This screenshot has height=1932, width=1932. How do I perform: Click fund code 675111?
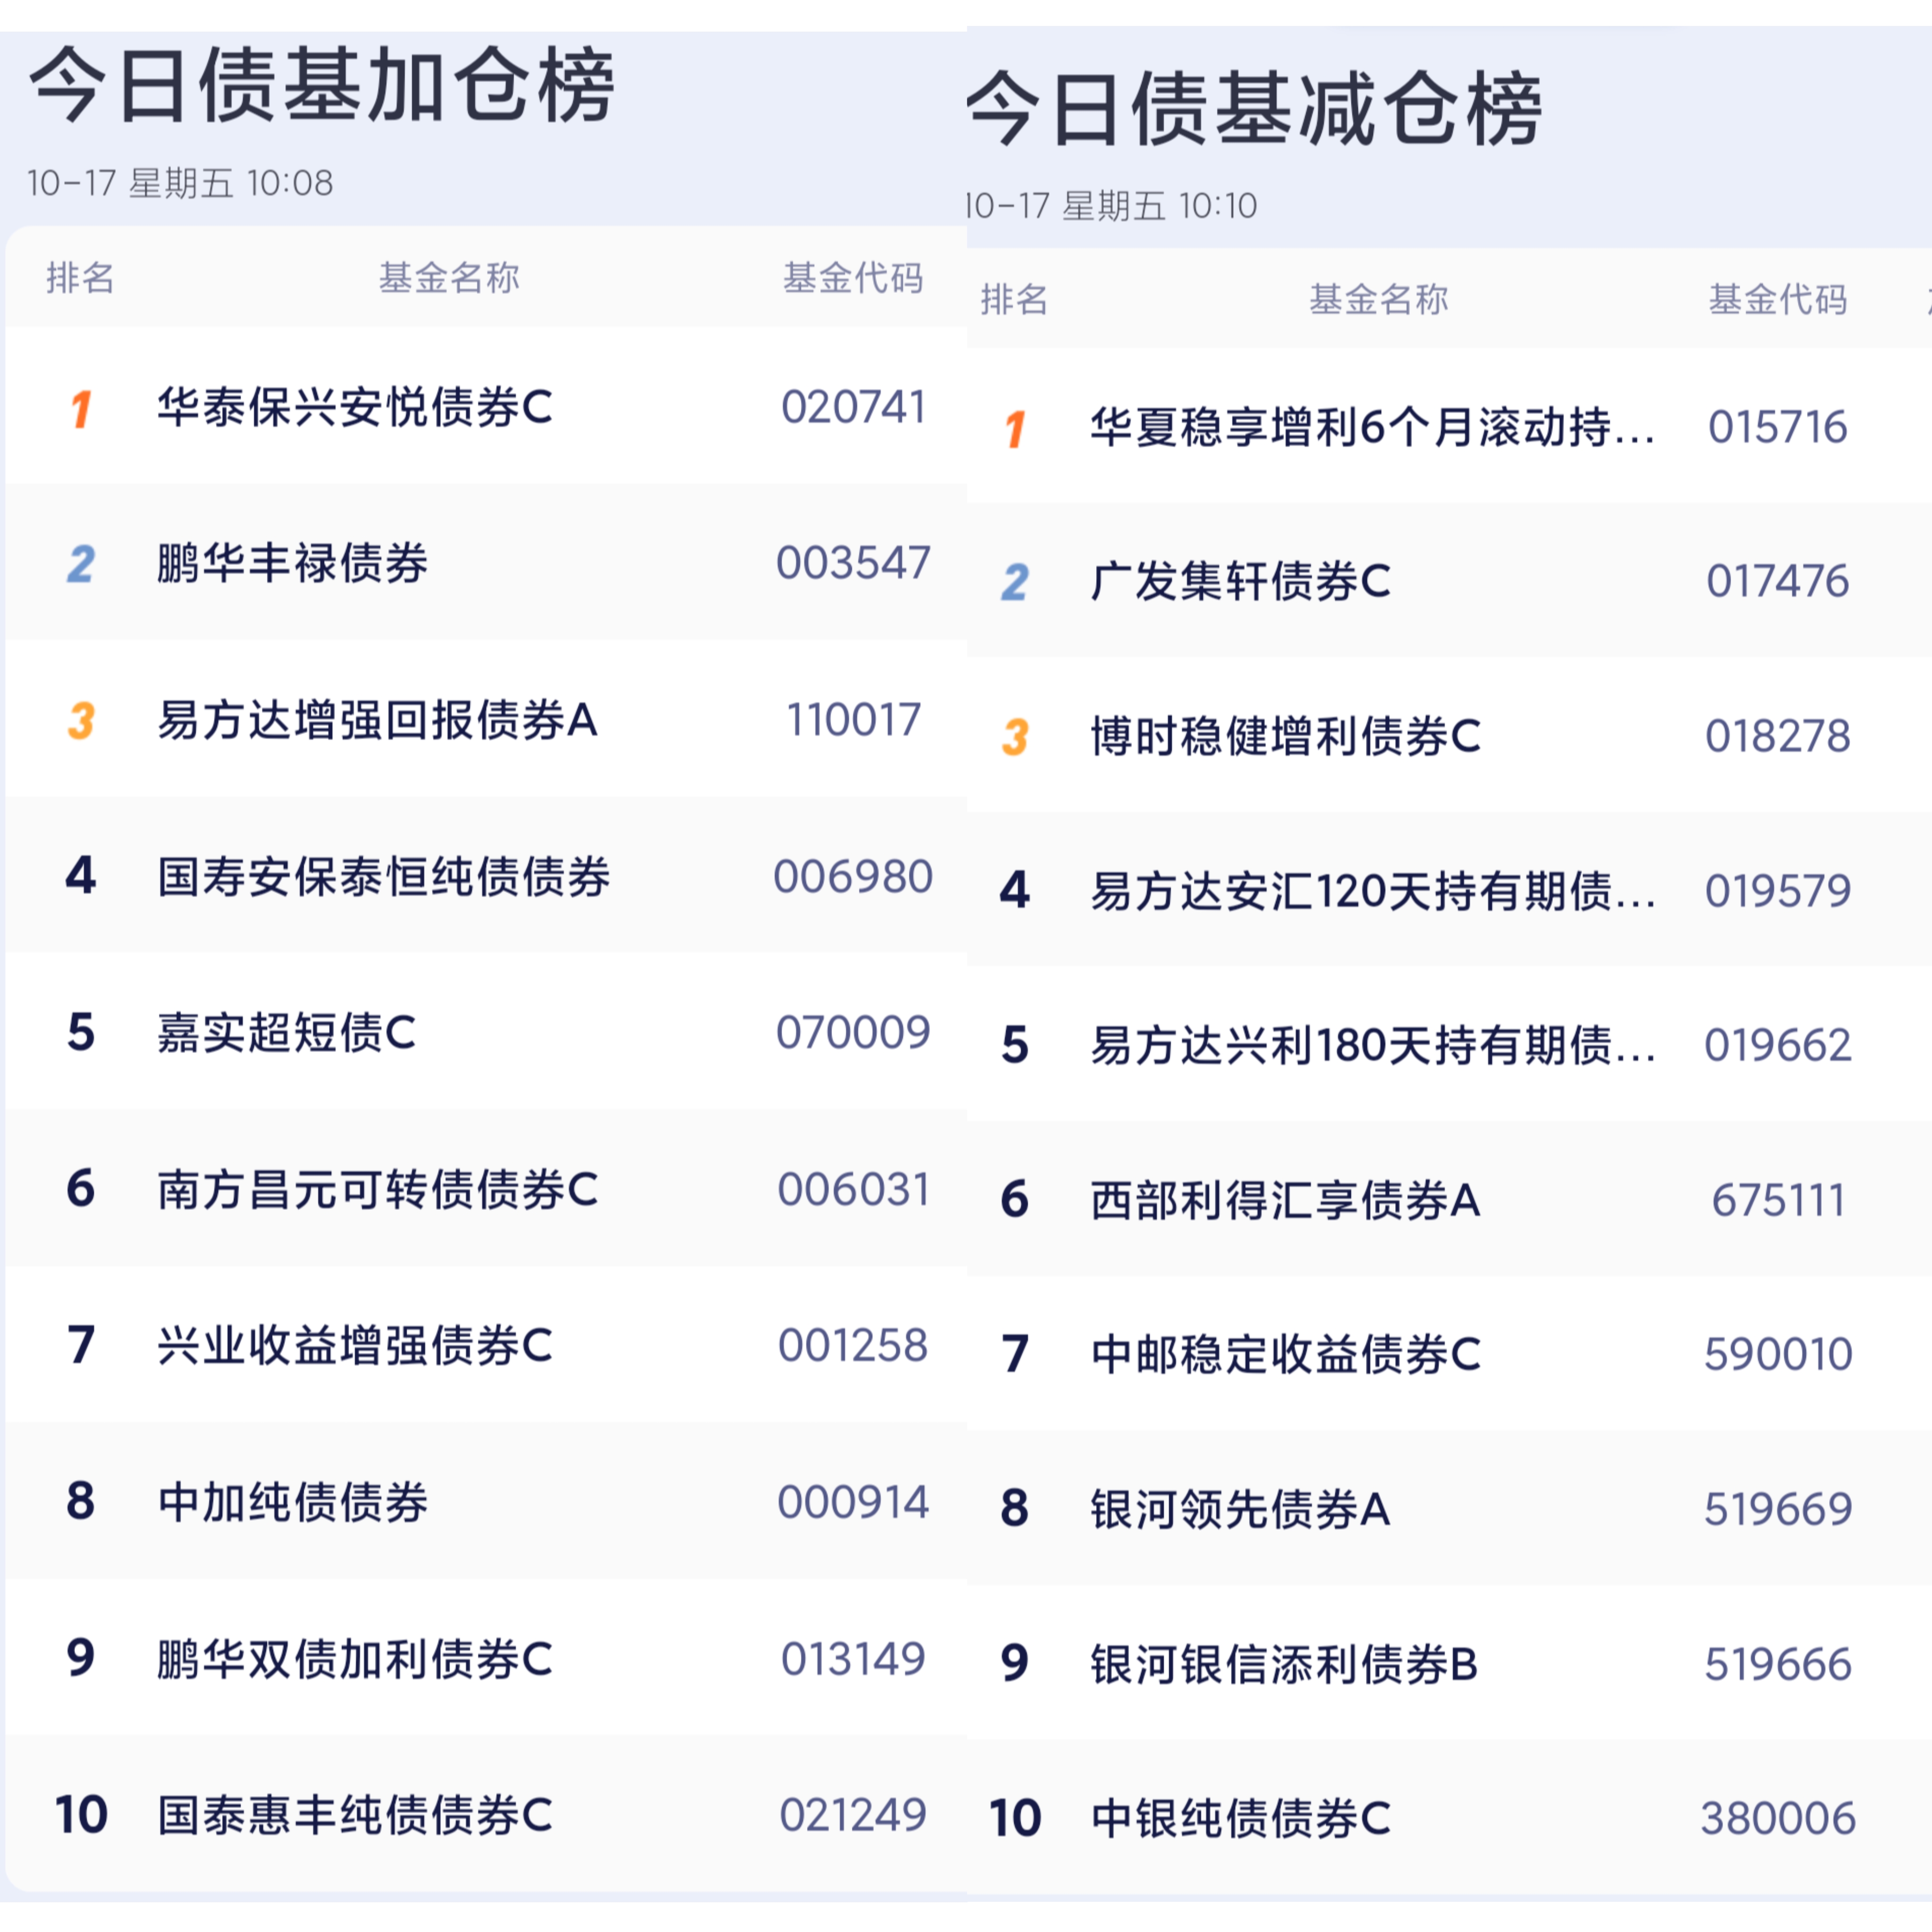1778,1200
